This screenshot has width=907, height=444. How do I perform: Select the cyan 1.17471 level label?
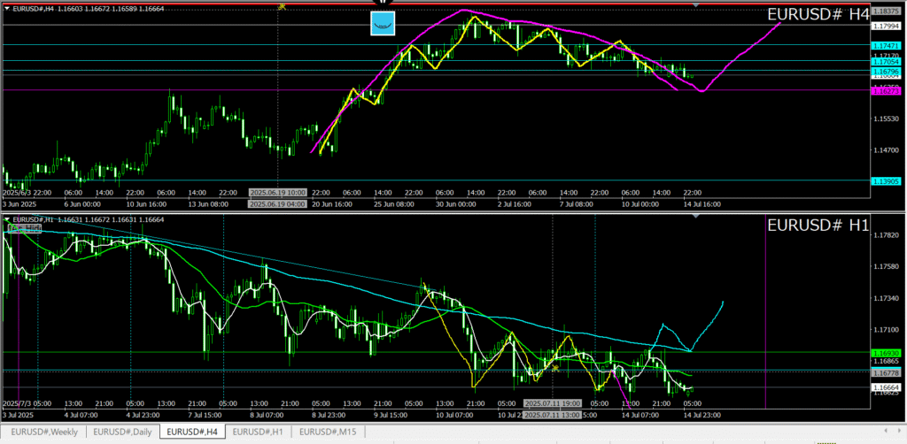pos(886,45)
